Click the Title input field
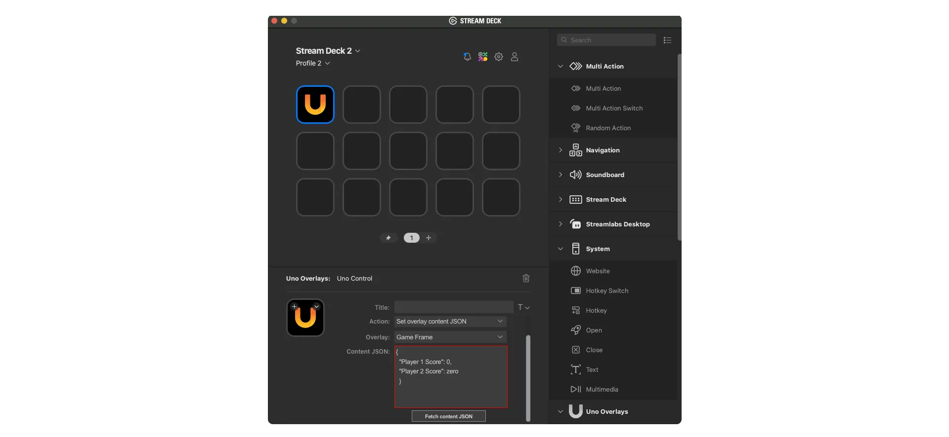This screenshot has width=949, height=437. [454, 307]
